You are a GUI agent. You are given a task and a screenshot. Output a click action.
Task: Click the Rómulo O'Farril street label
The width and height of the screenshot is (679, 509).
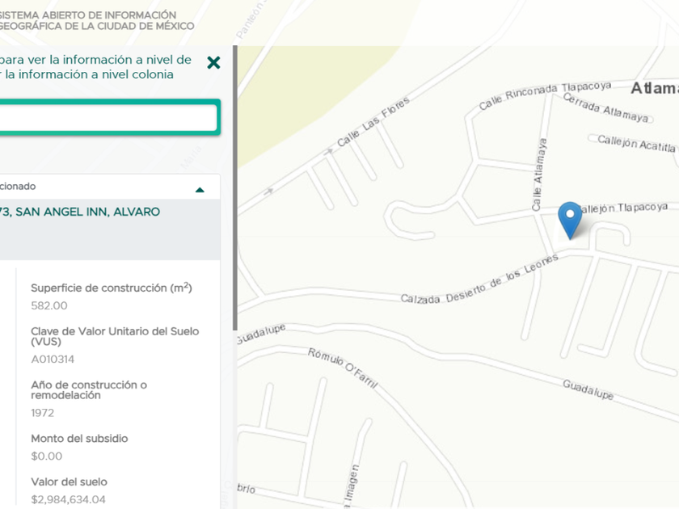(x=343, y=368)
